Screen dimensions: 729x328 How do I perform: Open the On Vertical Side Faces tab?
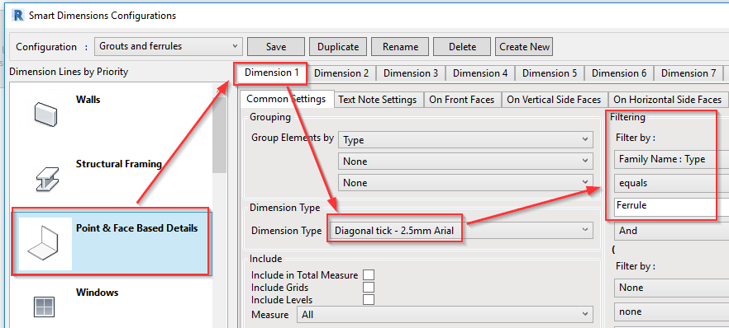554,100
